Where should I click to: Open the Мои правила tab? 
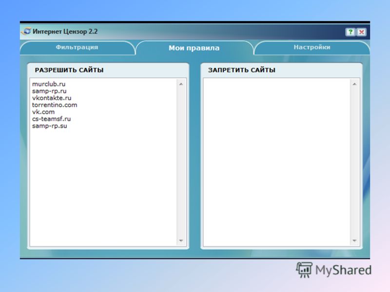(x=194, y=48)
